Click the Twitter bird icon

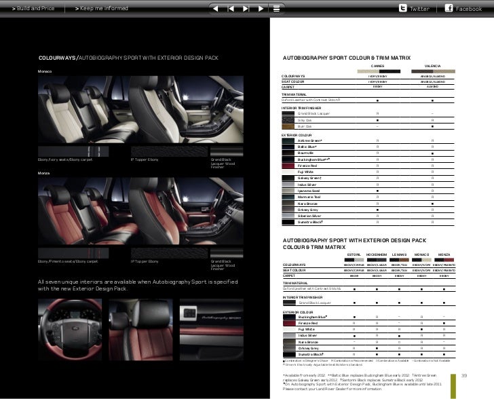point(402,8)
